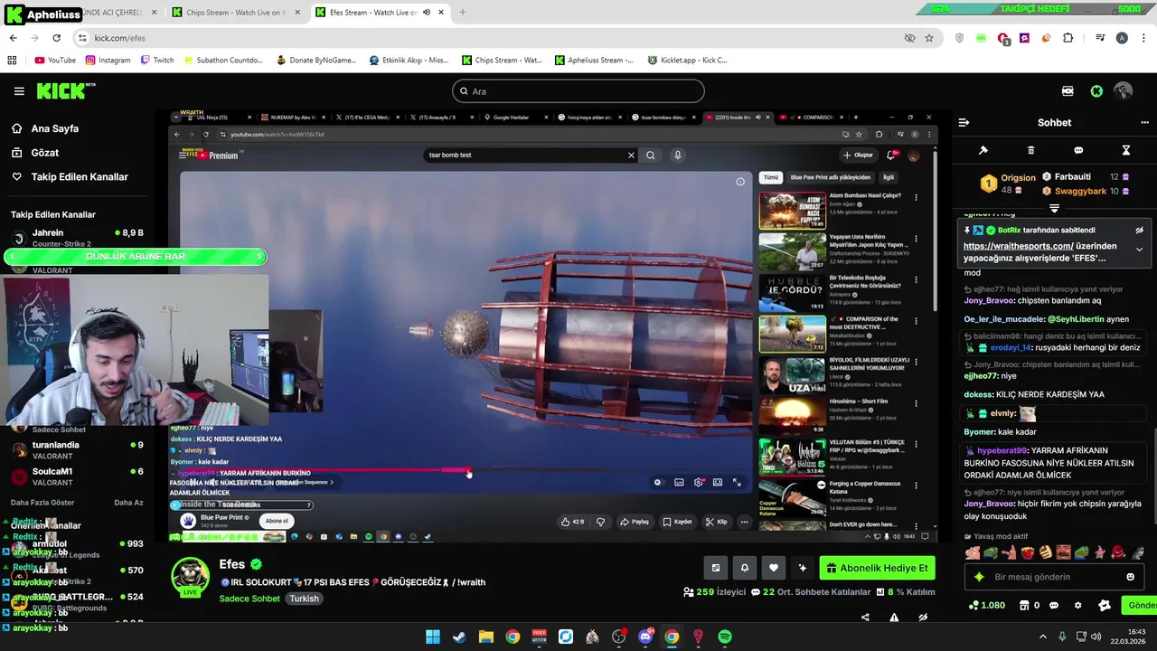Click the Turkish language tag

(304, 599)
